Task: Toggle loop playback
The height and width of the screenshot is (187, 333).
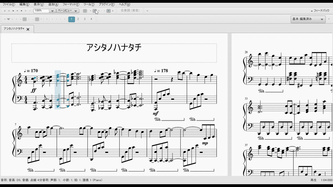Action: [99, 11]
